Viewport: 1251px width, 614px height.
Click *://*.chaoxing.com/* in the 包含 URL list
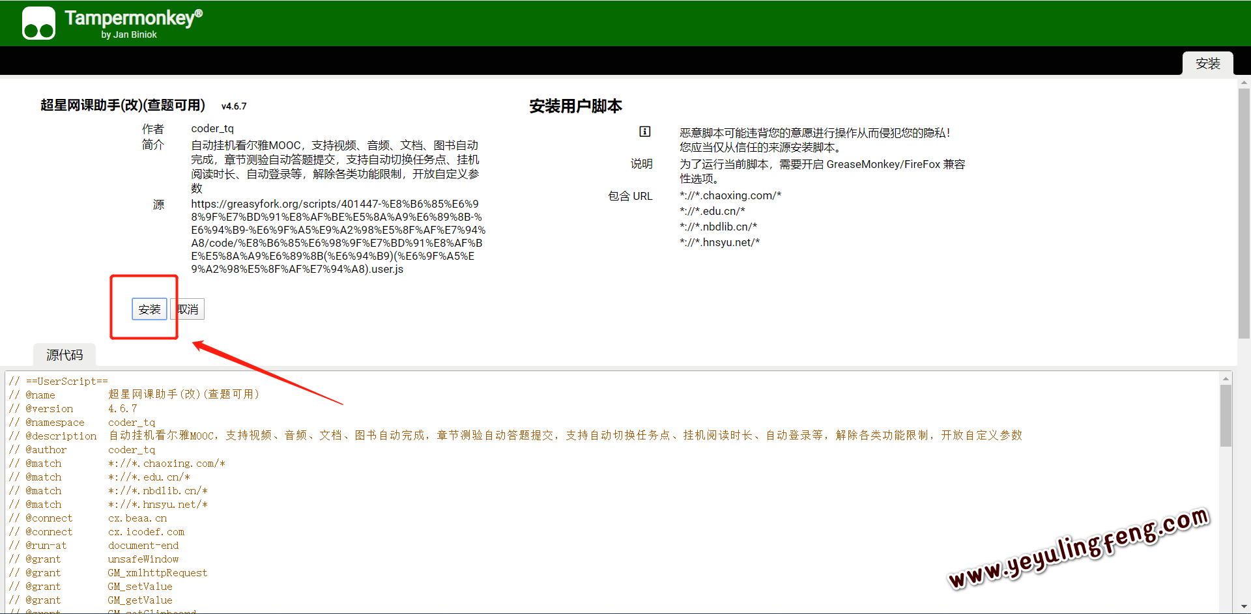click(730, 195)
